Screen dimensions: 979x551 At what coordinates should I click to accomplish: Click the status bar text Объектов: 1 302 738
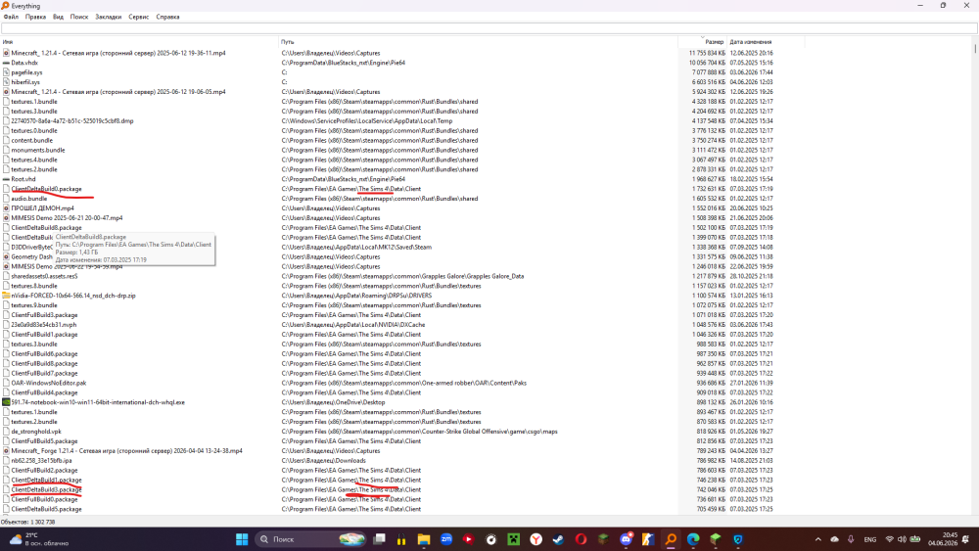pos(28,522)
